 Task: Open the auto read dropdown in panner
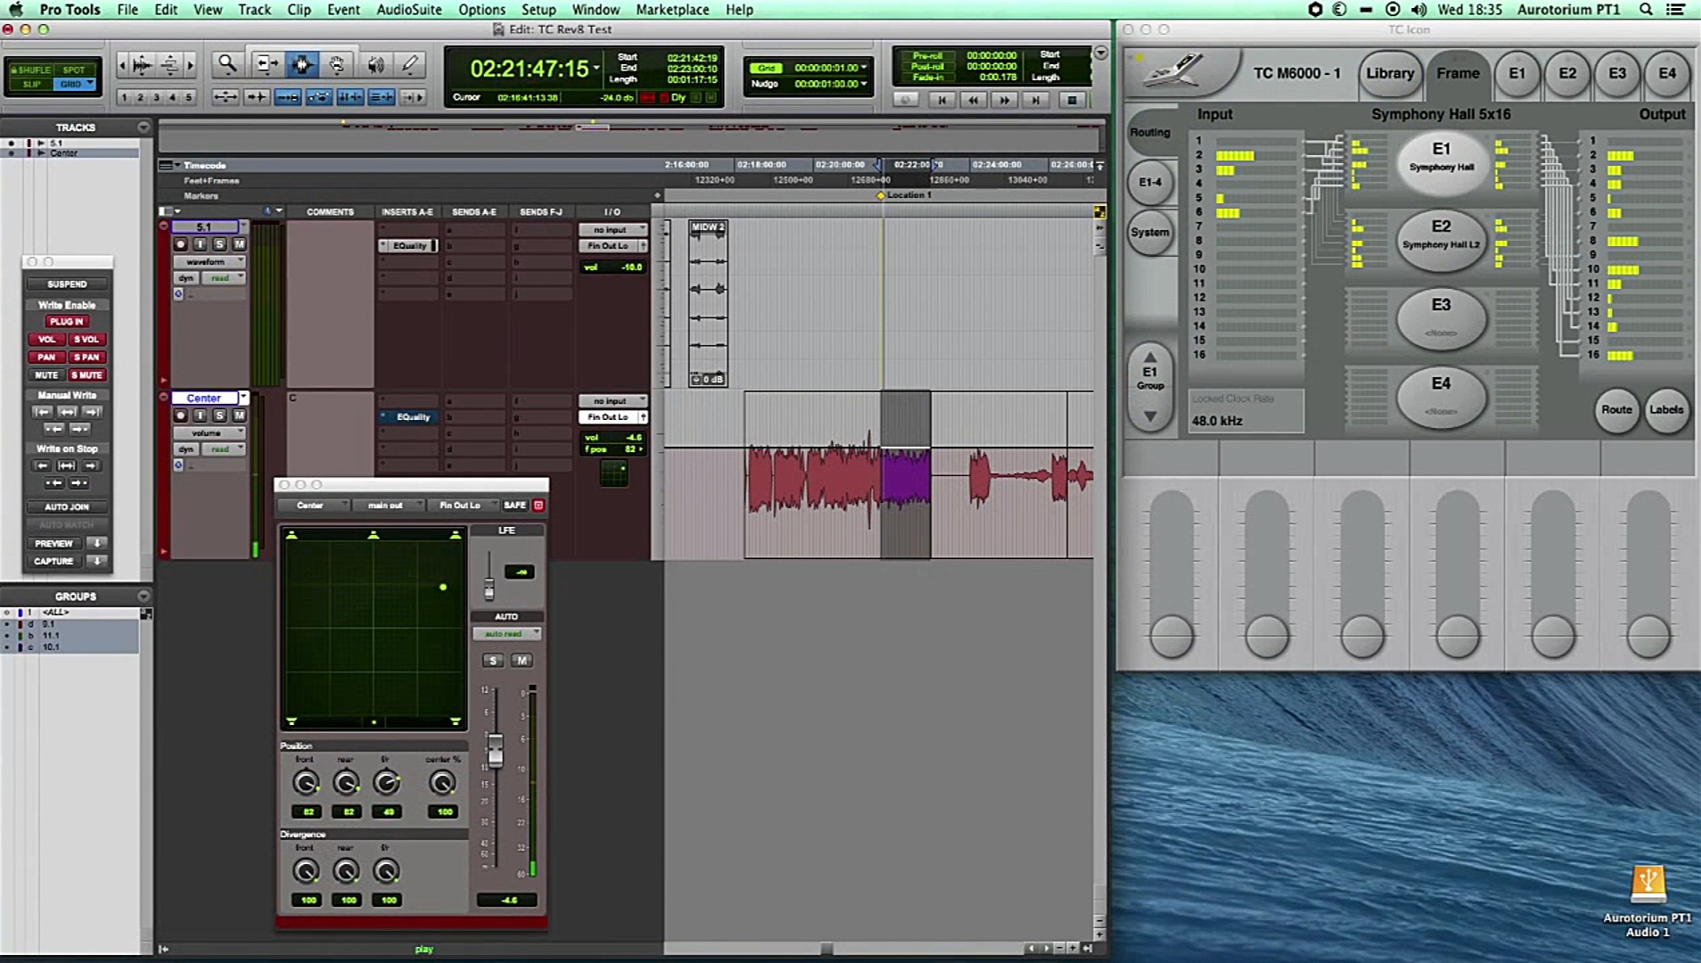tap(506, 633)
